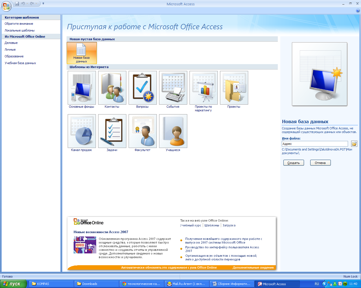This screenshot has height=288, width=361.
Task: Click Undo icon in quick access toolbar
Action: pyautogui.click(x=23, y=4)
